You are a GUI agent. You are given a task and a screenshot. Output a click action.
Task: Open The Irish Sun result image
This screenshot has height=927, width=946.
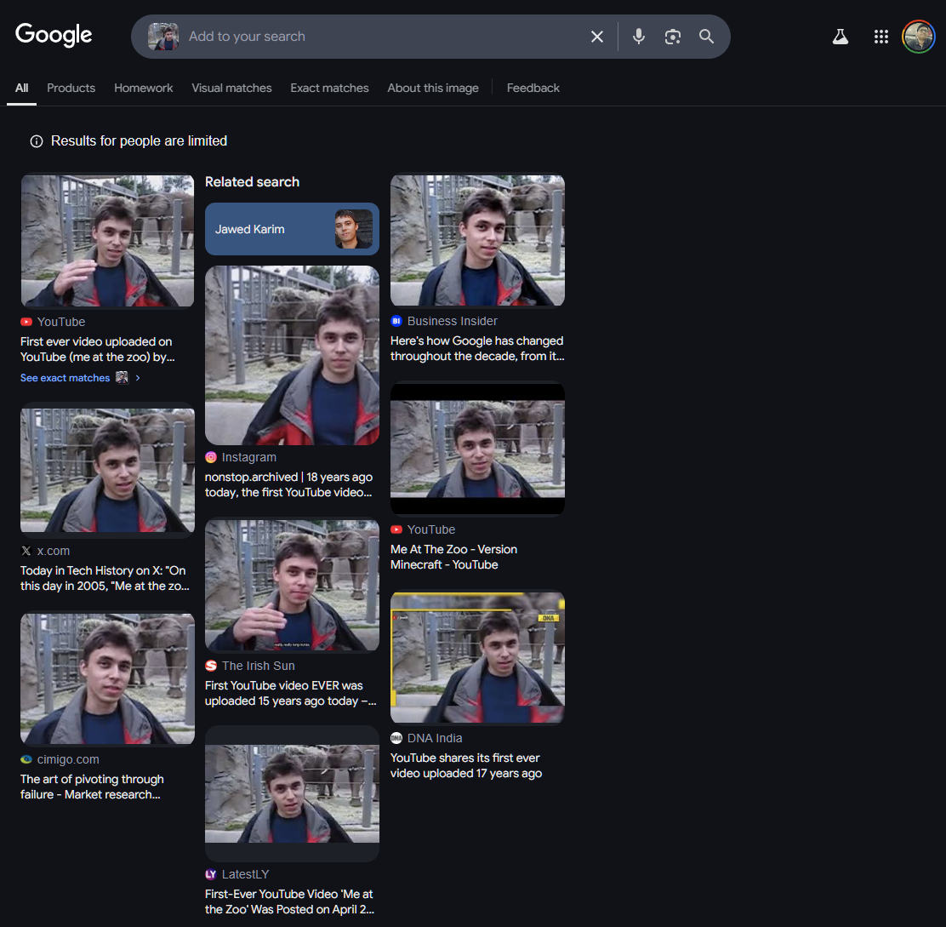(x=292, y=586)
